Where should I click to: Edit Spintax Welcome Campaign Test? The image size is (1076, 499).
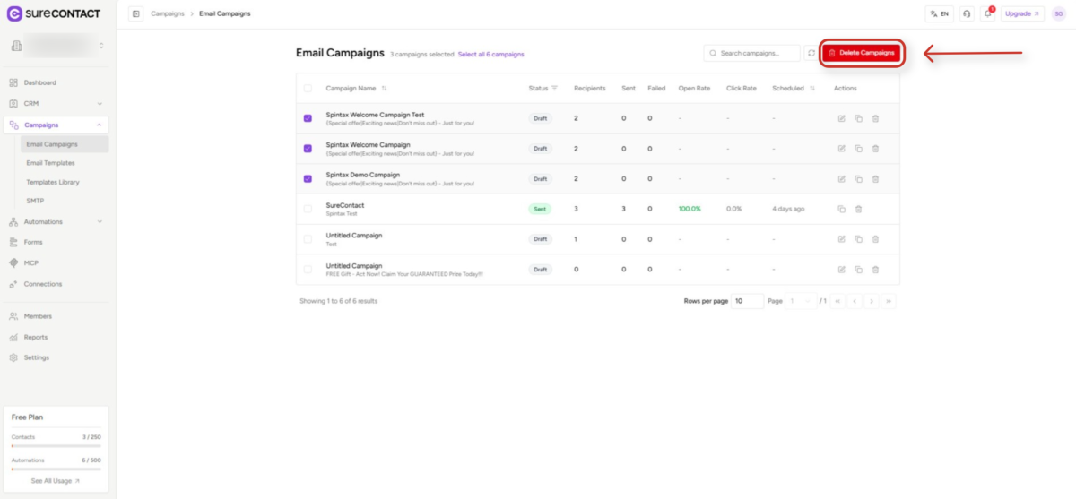click(x=841, y=118)
